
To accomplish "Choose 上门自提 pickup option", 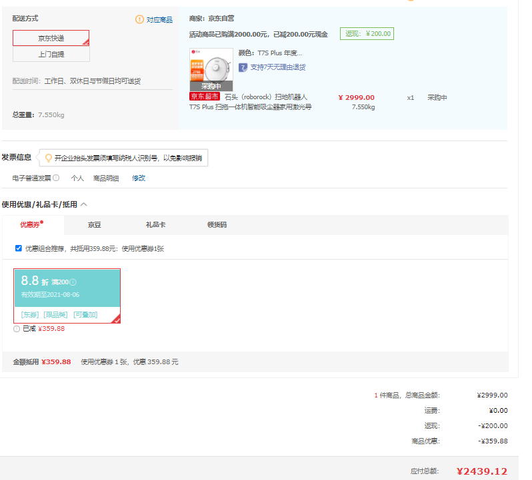I will click(51, 54).
